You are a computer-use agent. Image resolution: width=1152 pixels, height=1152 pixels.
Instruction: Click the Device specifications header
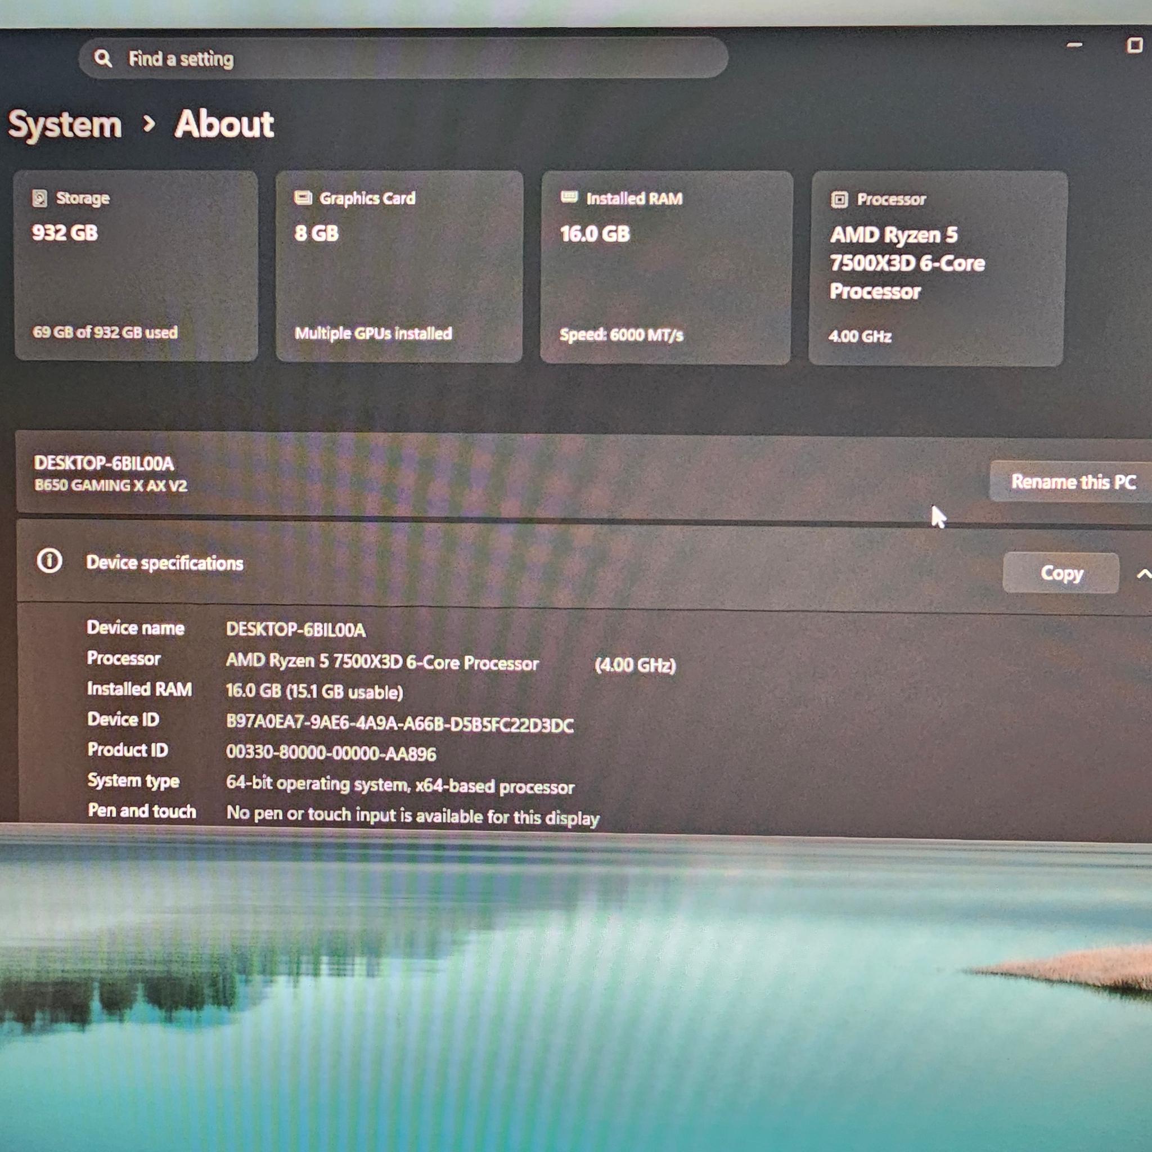[584, 564]
